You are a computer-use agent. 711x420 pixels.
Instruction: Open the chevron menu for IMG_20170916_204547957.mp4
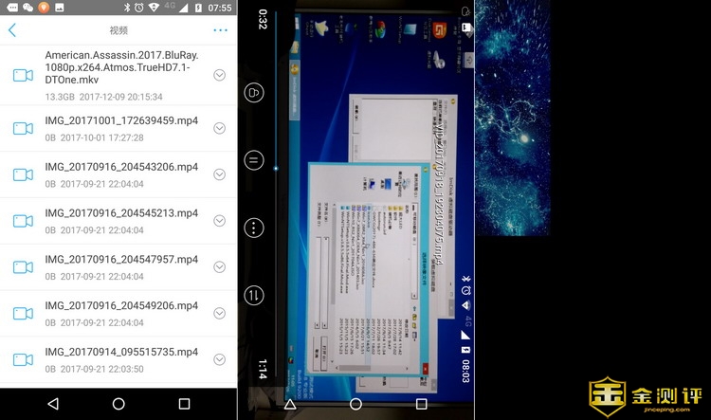[x=219, y=266]
